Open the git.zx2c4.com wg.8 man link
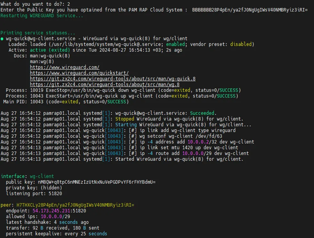 point(105,85)
